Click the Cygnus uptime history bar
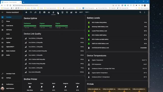This screenshot has height=92, width=163. click(x=46, y=26)
